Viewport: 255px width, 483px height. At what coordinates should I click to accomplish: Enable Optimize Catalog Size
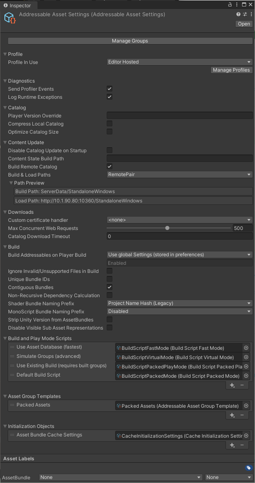coord(110,132)
